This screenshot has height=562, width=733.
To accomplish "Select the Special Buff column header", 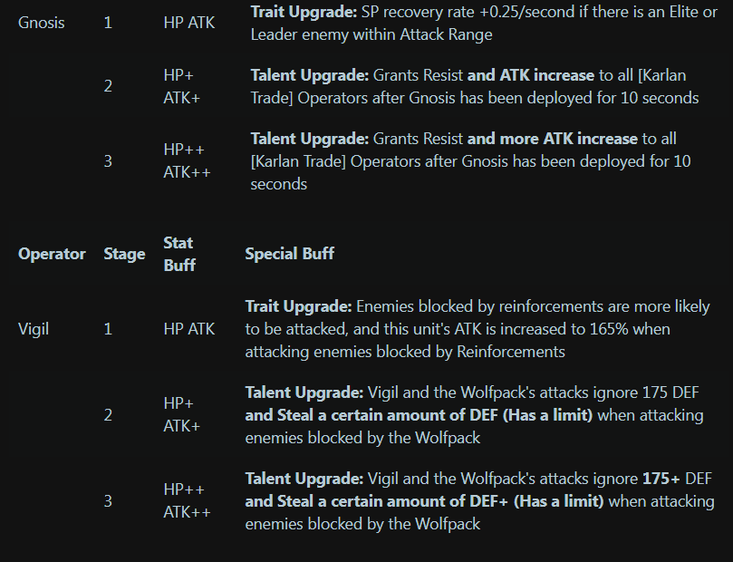I will 289,254.
